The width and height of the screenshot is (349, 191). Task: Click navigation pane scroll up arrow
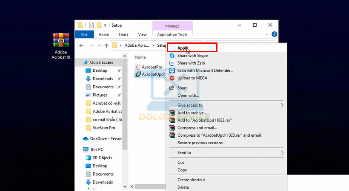(x=125, y=56)
